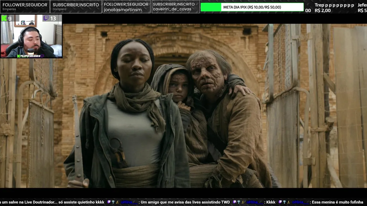Click the Twitch badge before the 'Um amigo' message
367x206 pixels.
[x=109, y=202]
